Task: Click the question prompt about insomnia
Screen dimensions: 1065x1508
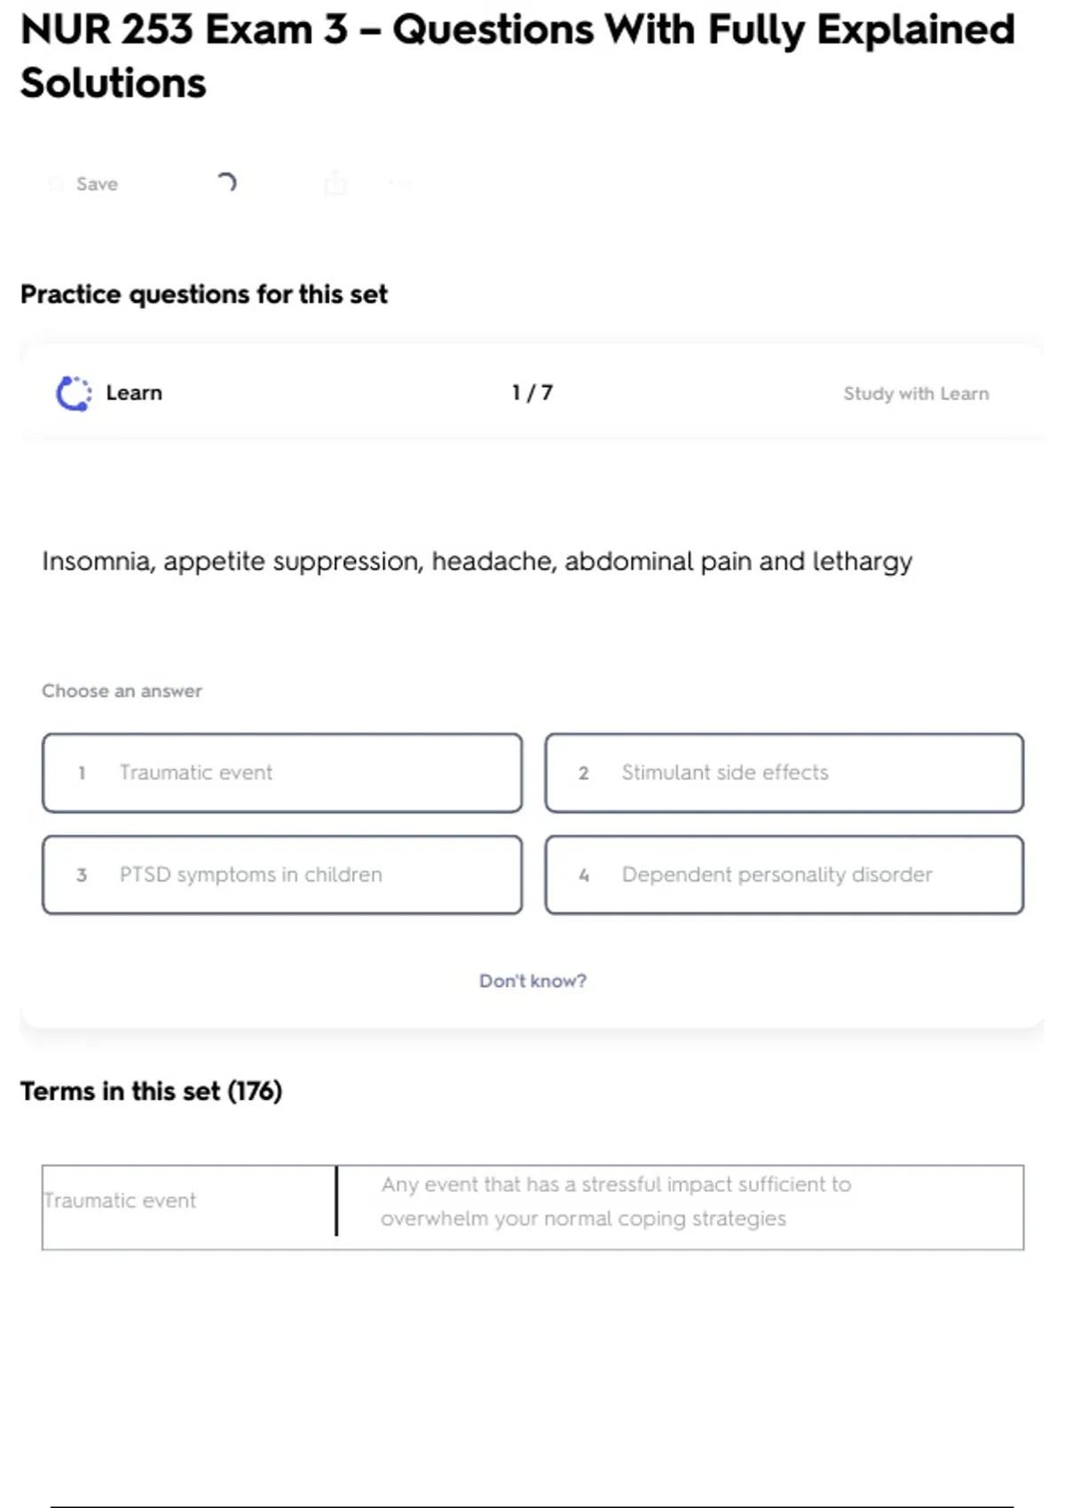Action: [477, 562]
